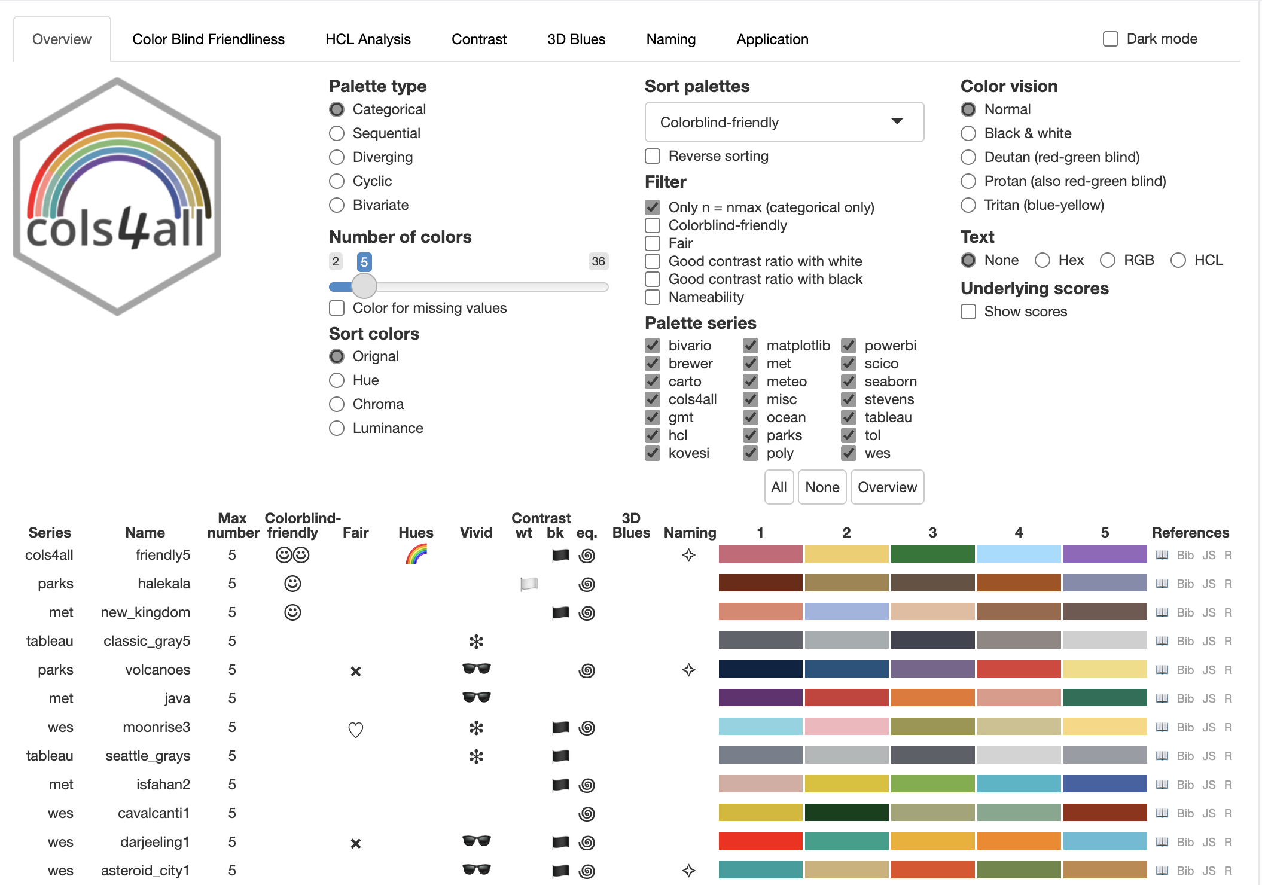Click the sunglasses vivid icon for volcanoes

coord(476,669)
